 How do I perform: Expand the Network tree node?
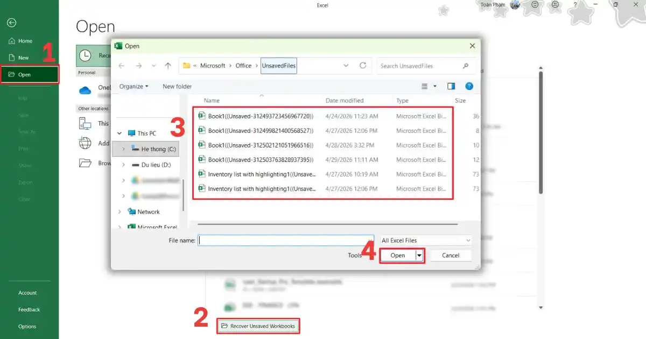point(120,211)
